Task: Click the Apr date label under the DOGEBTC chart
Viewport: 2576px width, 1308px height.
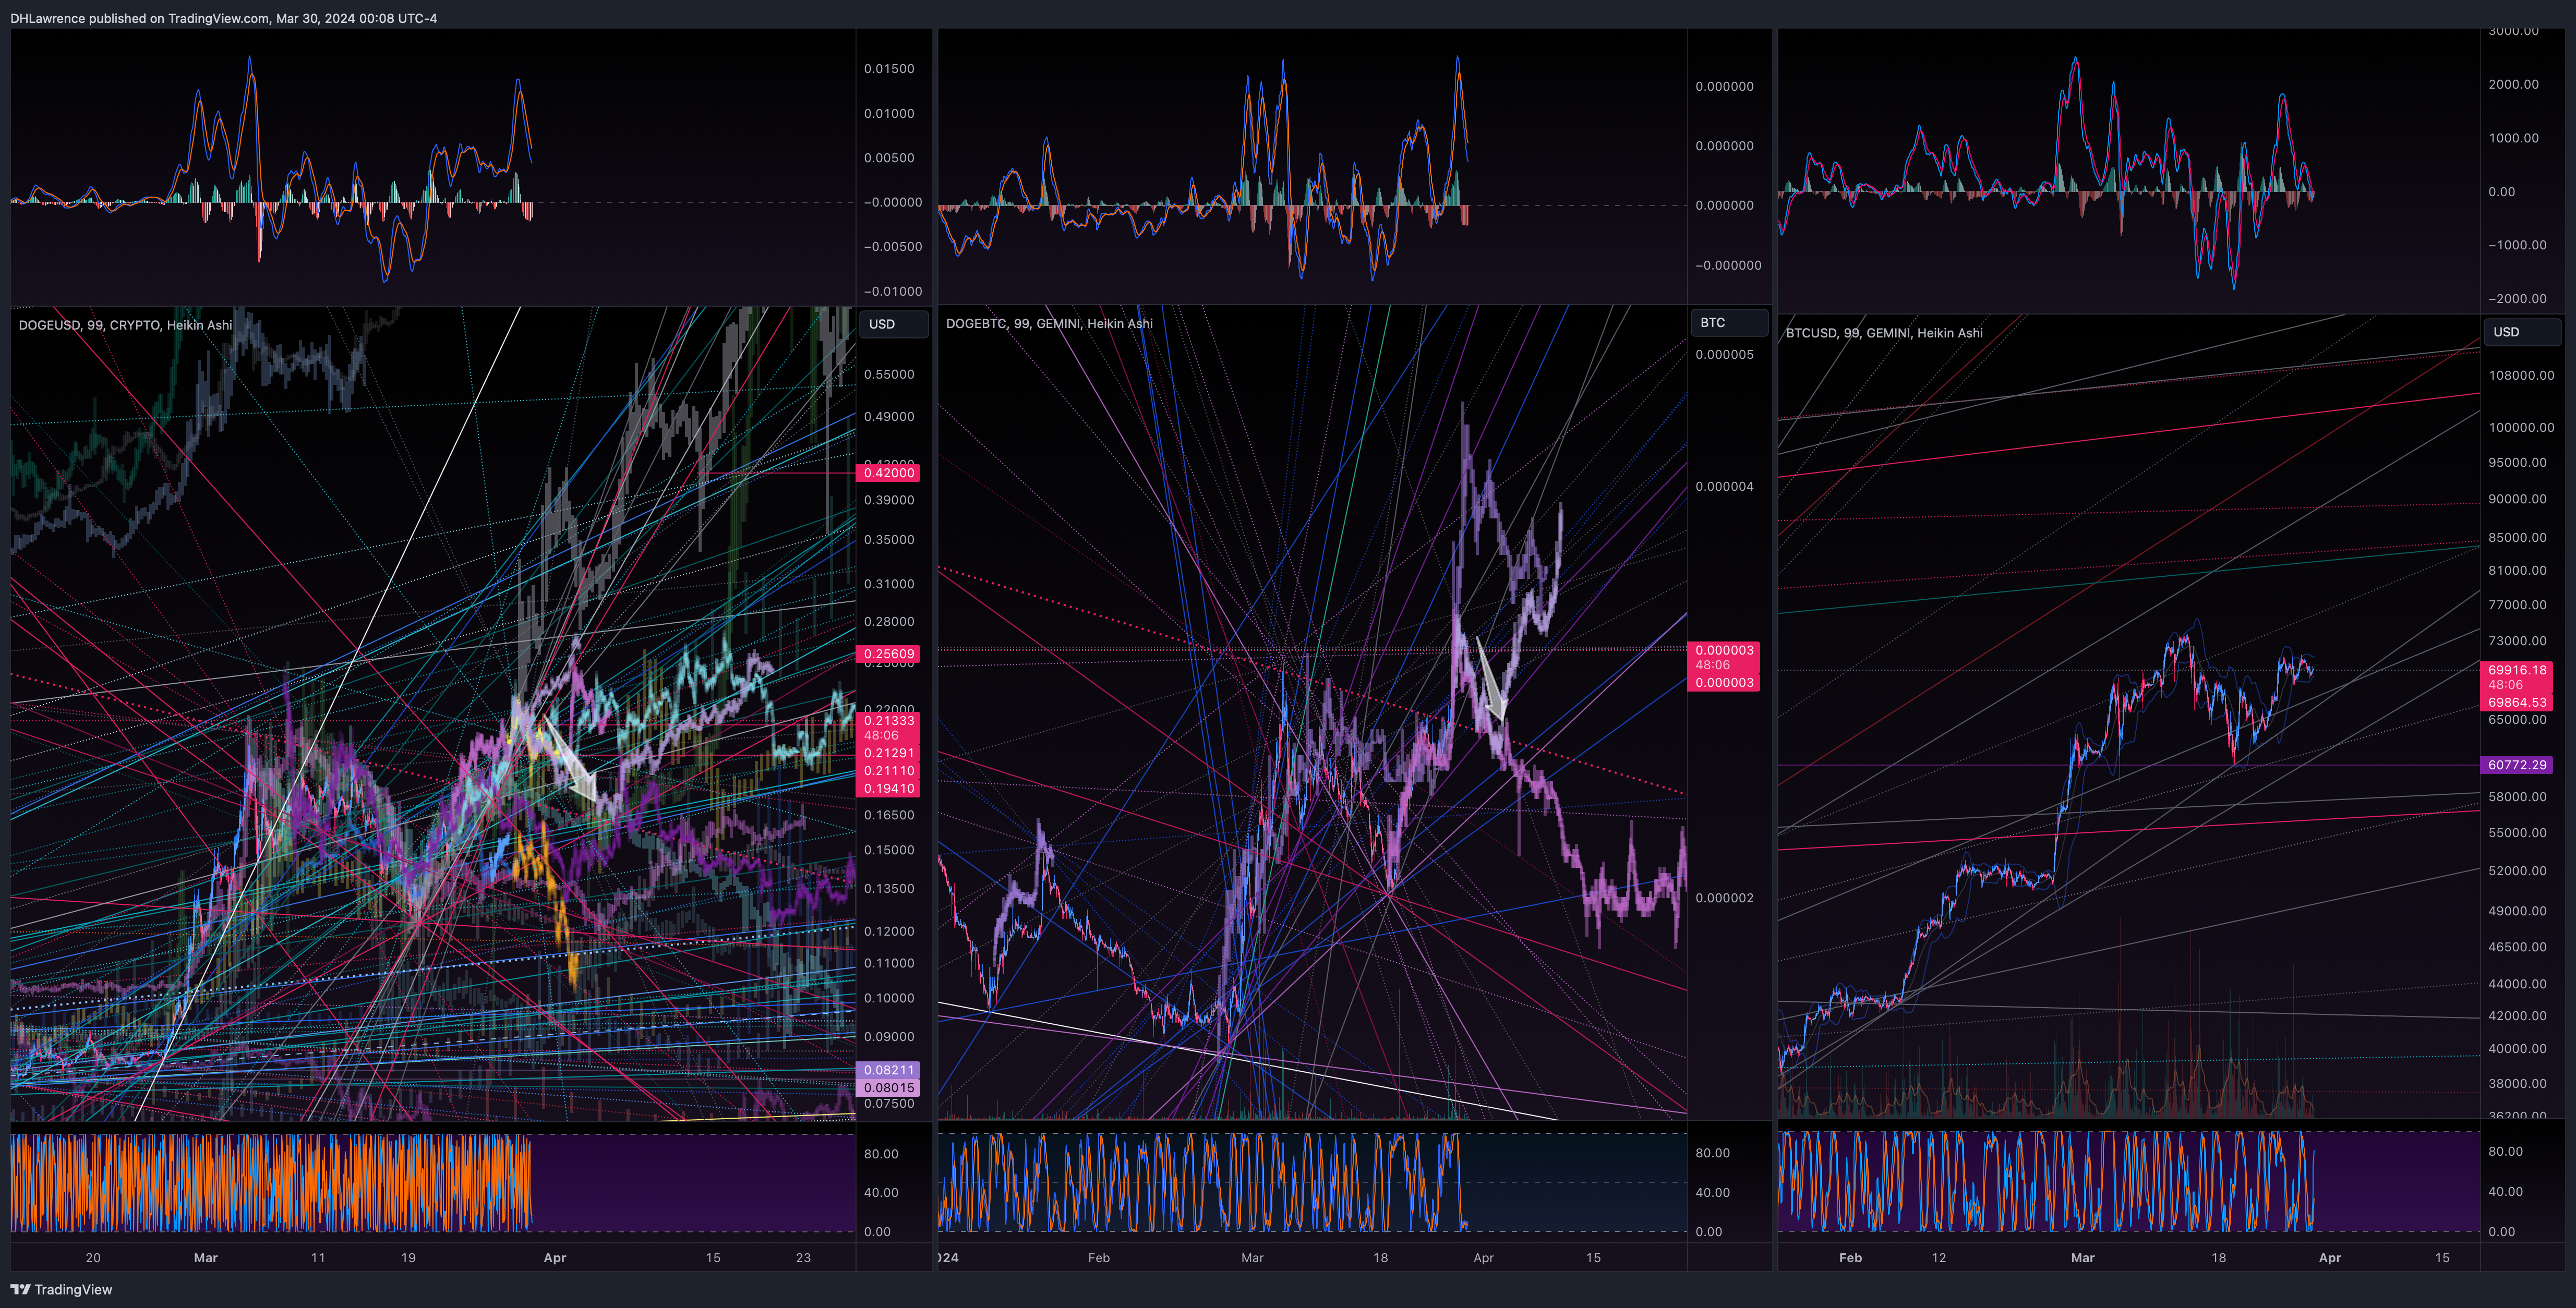Action: [1483, 1258]
